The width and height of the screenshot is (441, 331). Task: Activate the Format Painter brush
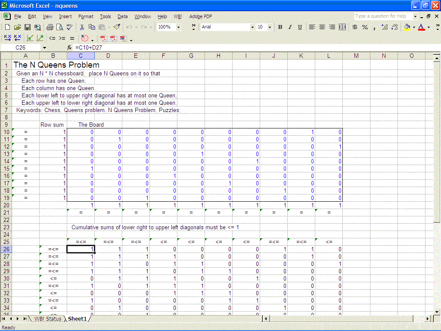[117, 27]
